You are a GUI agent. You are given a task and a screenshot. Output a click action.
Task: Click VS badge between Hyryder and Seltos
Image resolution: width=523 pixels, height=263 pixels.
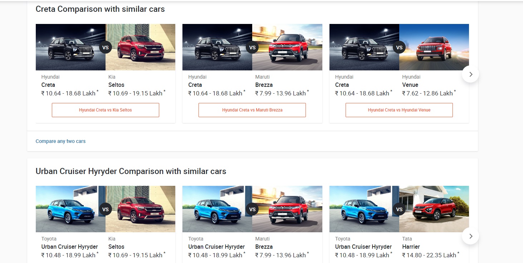(106, 209)
